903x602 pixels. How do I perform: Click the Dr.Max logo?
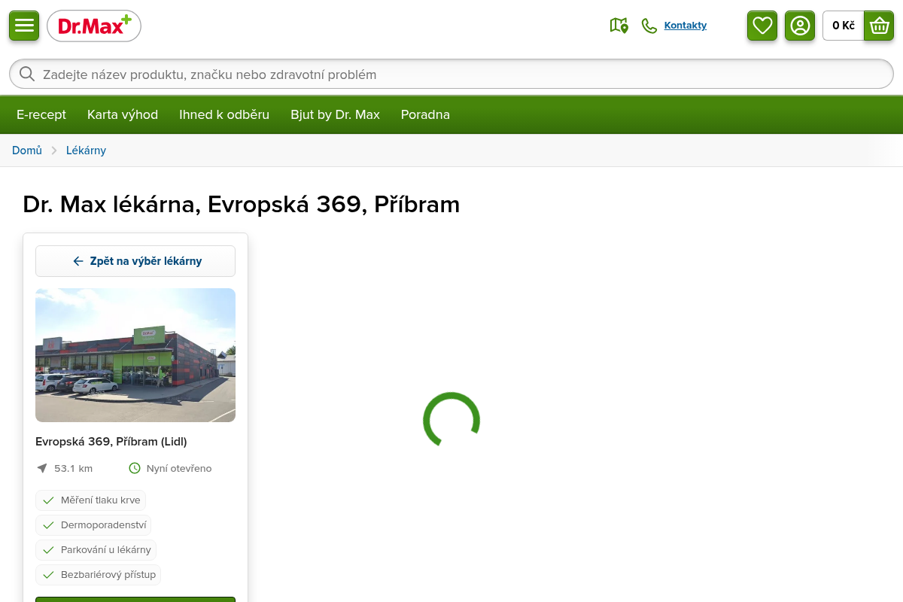pos(94,26)
